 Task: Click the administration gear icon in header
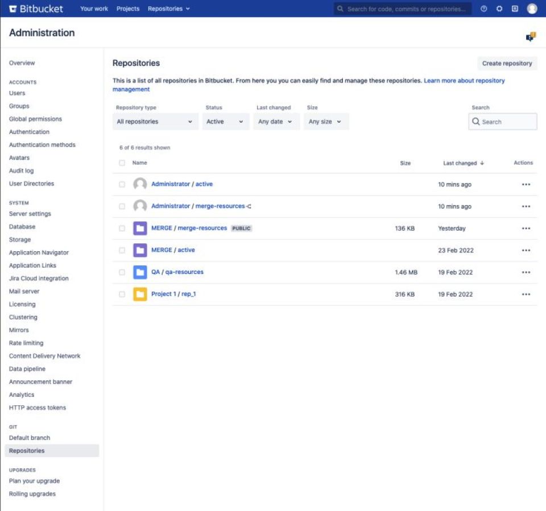[499, 9]
